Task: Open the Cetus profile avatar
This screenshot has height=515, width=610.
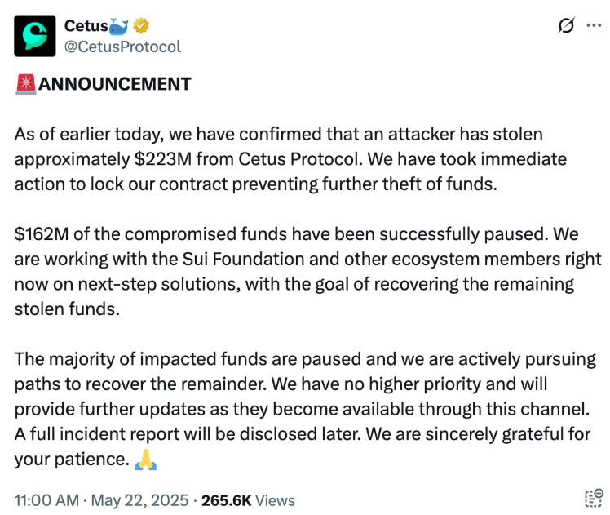Action: [35, 36]
